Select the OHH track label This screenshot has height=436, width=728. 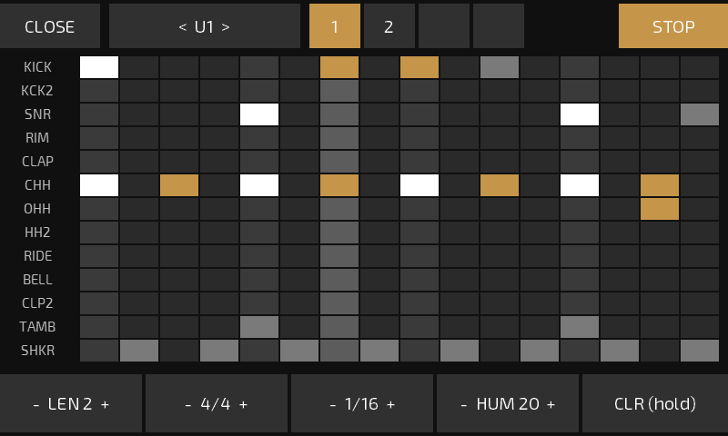tap(37, 209)
